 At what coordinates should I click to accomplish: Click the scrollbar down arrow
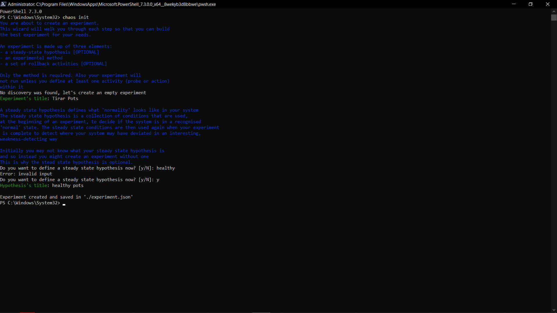[554, 310]
